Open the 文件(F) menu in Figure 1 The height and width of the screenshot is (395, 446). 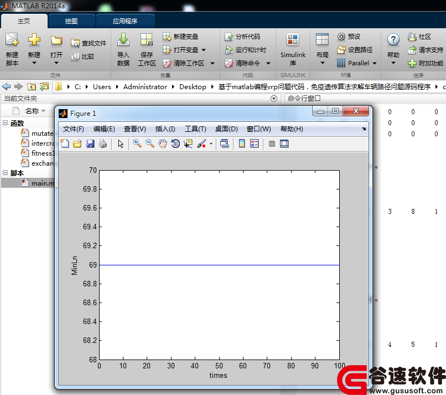74,129
